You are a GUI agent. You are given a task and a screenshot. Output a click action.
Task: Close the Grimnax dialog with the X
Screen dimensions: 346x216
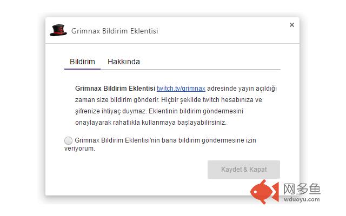(x=292, y=25)
